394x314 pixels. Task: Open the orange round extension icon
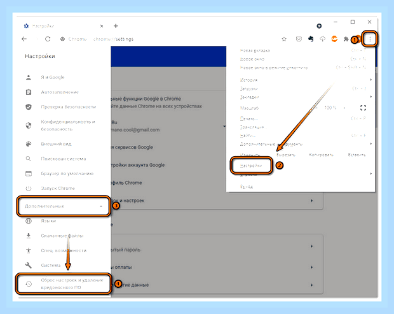(334, 39)
